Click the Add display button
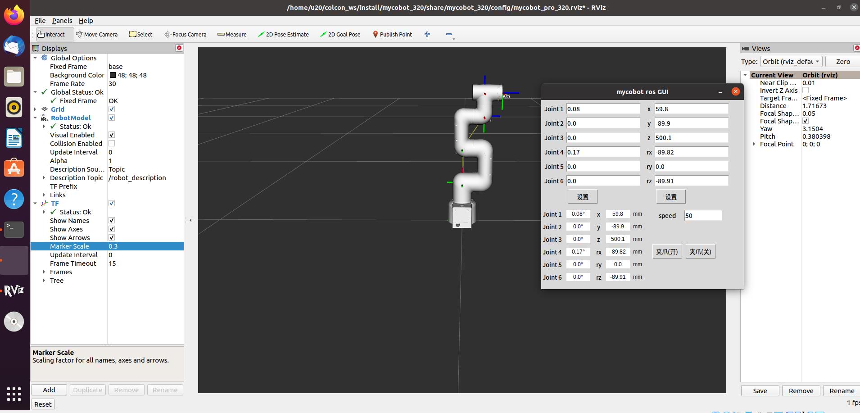 [49, 390]
